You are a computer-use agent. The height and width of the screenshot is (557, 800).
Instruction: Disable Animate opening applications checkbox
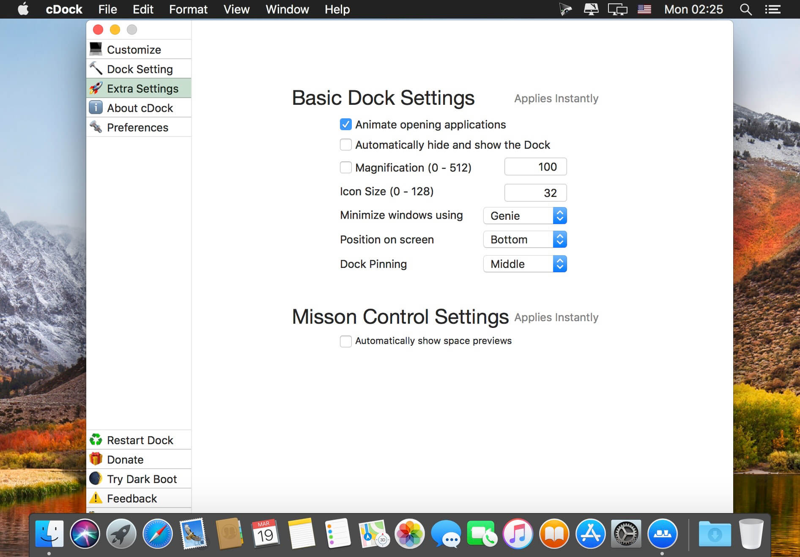coord(346,124)
